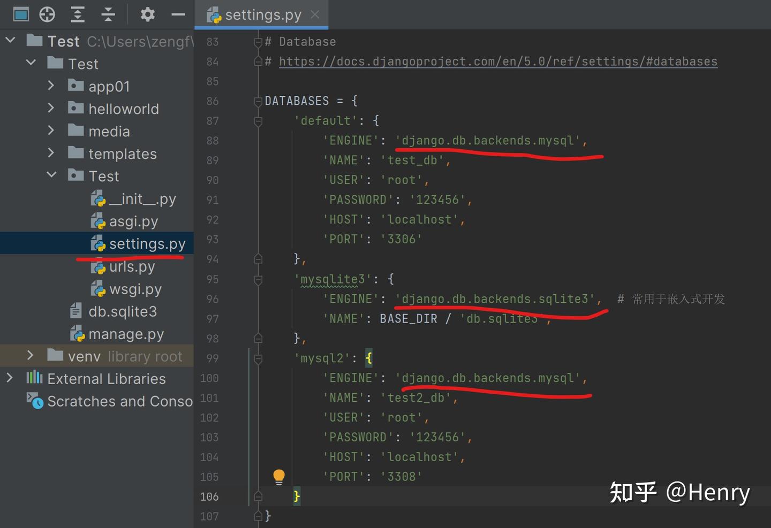Viewport: 771px width, 528px height.
Task: Expand External Libraries node
Action: tap(10, 378)
